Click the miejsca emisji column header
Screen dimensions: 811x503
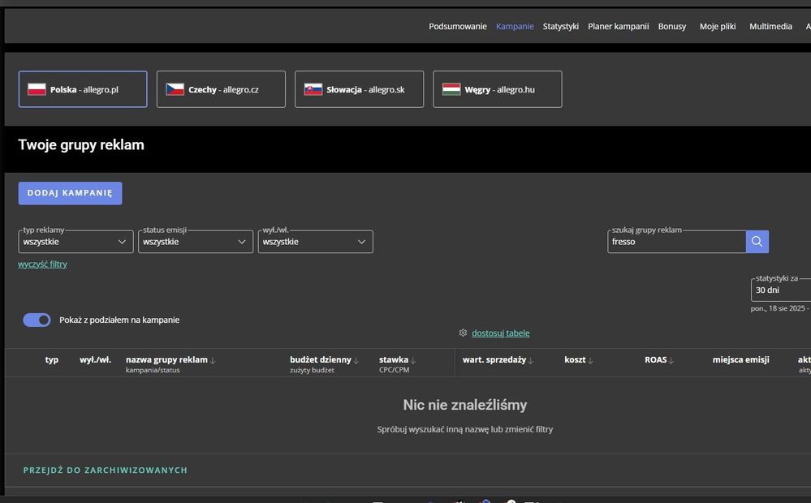[x=740, y=359]
